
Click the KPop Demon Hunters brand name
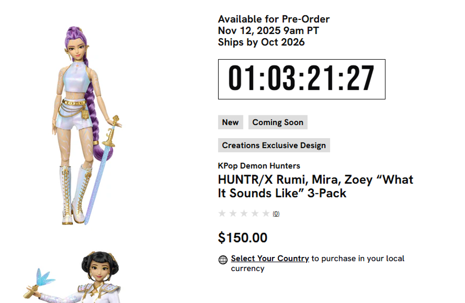click(x=259, y=165)
